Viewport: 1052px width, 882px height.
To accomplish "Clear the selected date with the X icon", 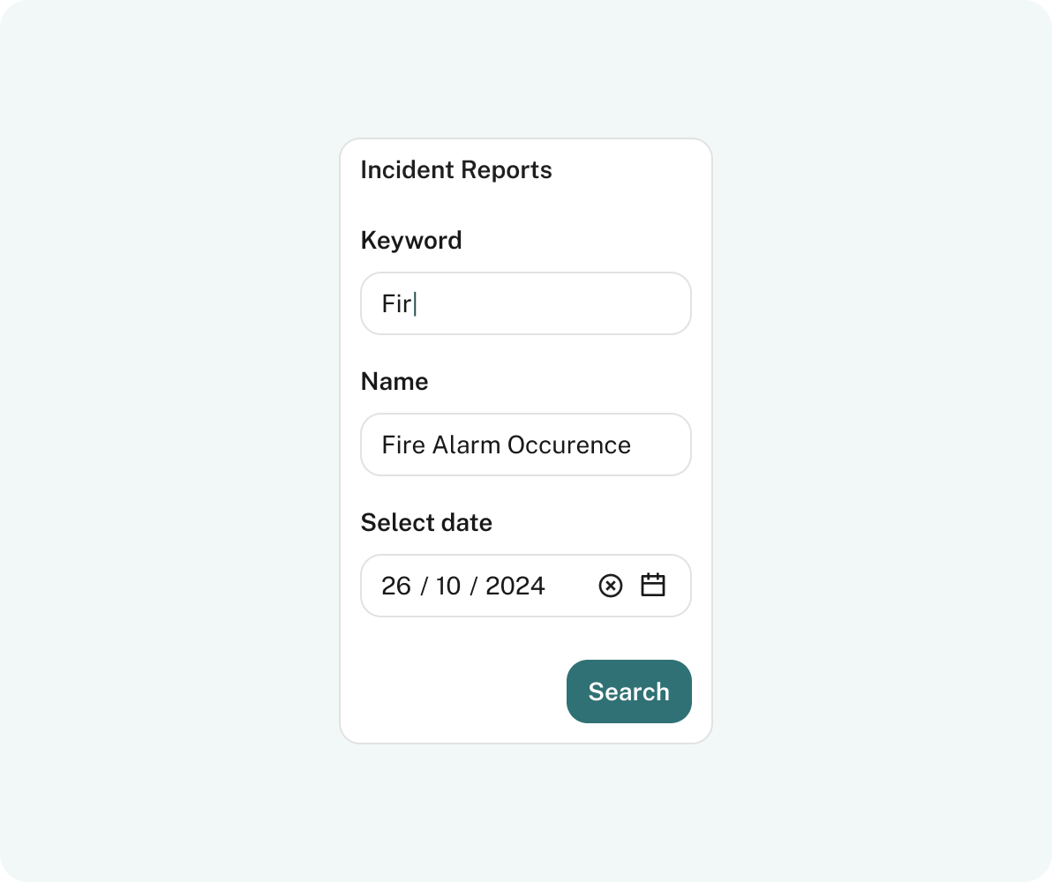I will [x=611, y=586].
